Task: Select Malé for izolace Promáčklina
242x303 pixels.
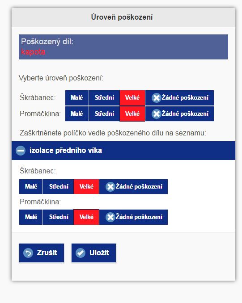Action: tap(31, 217)
